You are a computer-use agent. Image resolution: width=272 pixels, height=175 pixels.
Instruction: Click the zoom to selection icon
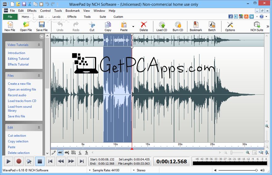tap(261, 152)
